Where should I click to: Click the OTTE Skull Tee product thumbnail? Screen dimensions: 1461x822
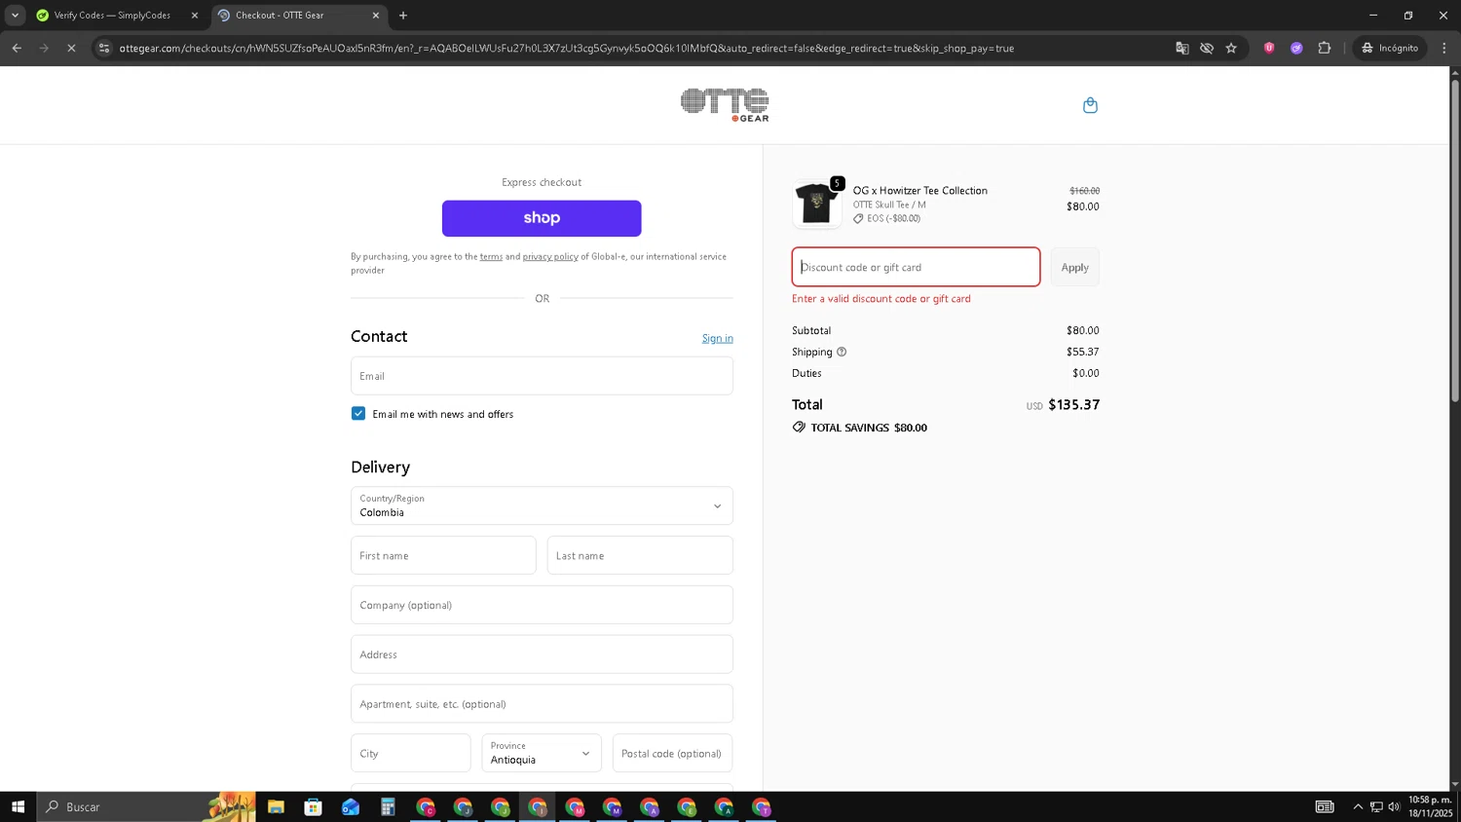816,204
